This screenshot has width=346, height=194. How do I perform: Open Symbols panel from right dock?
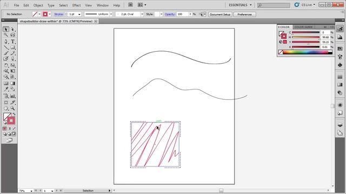pos(340,65)
